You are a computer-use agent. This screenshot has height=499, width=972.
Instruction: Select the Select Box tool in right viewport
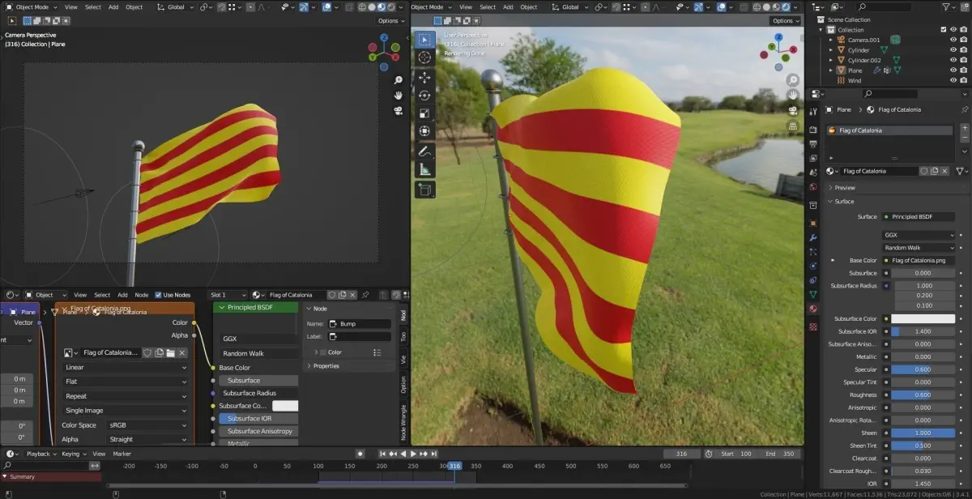425,39
